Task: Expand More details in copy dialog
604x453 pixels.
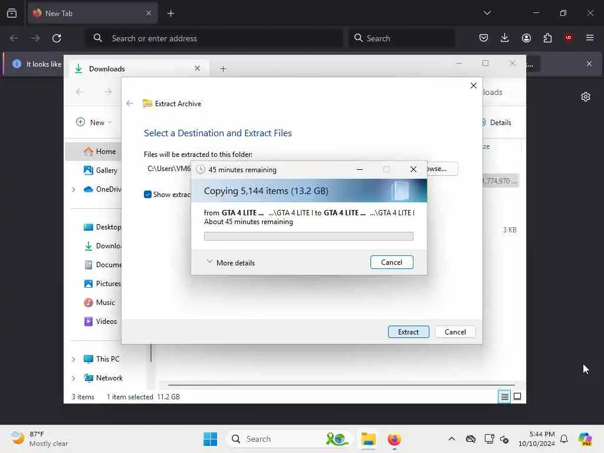Action: coord(231,262)
